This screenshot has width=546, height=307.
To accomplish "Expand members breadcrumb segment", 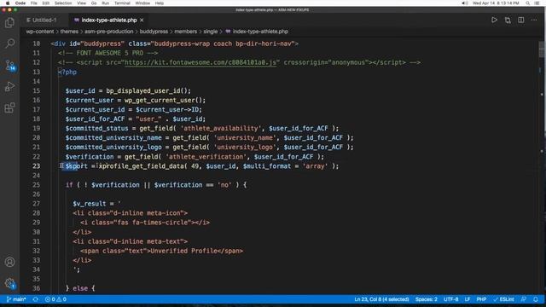I will (186, 32).
